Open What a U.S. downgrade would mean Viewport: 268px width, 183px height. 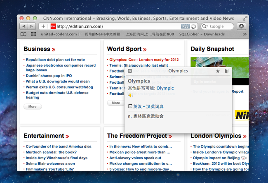click(58, 81)
